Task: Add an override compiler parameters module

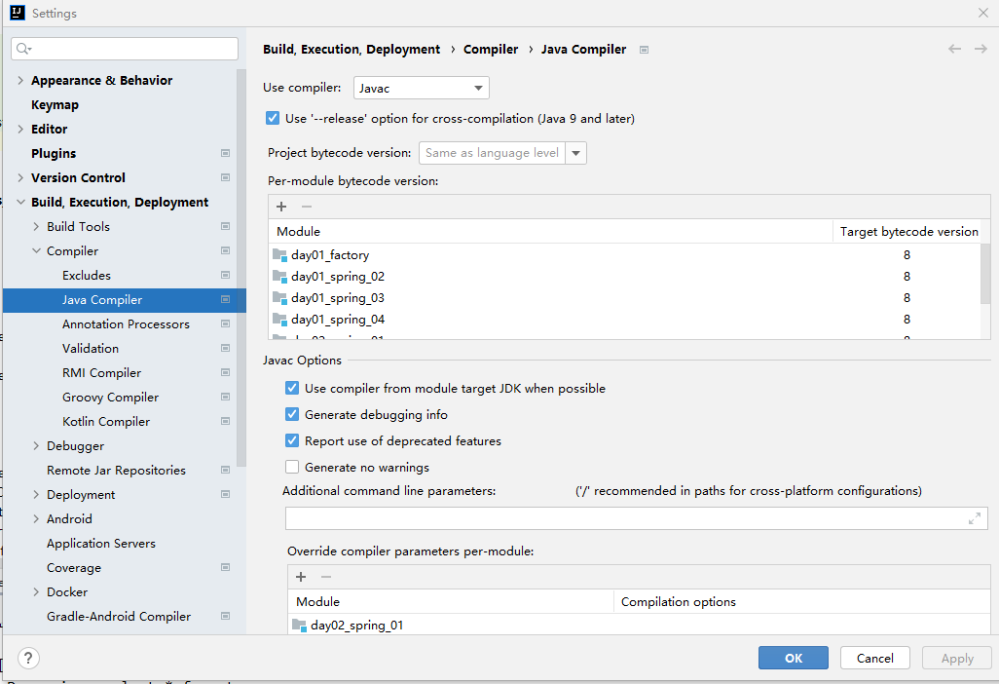Action: 301,577
